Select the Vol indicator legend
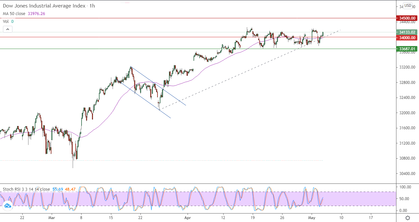 point(6,21)
